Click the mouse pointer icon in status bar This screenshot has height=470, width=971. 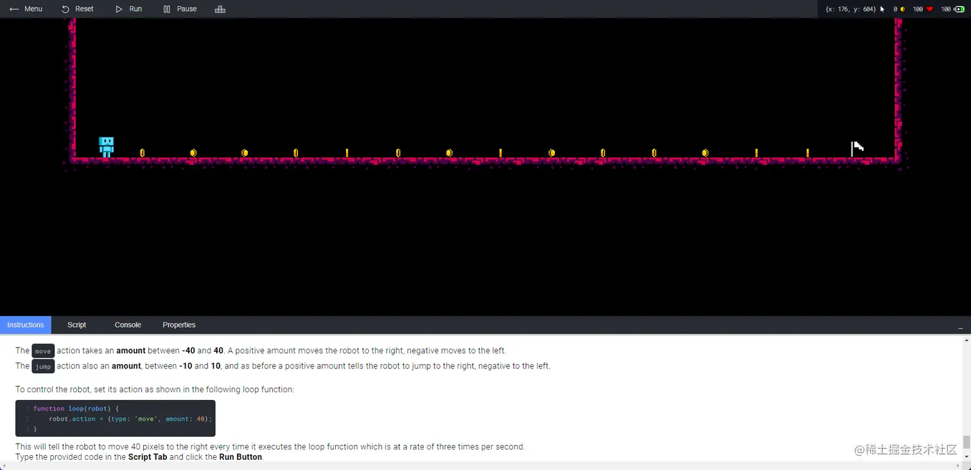(x=882, y=9)
